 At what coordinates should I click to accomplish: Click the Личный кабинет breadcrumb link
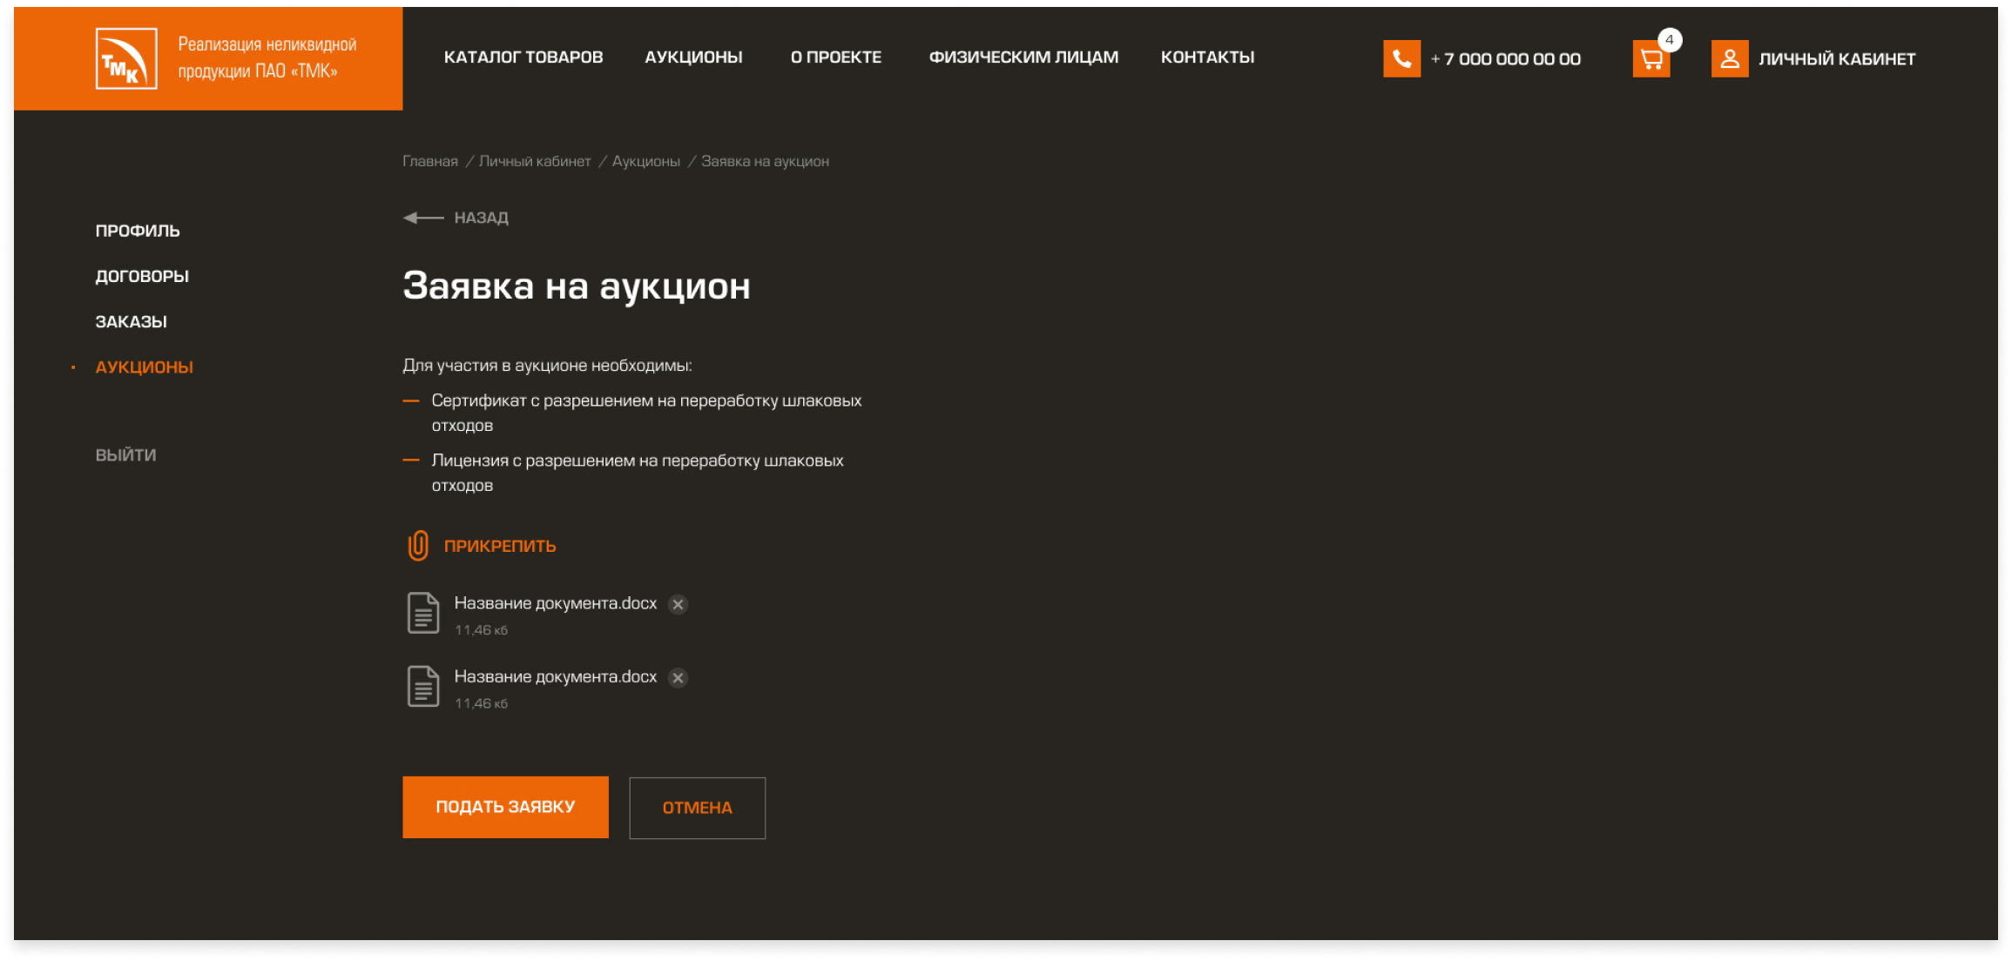tap(534, 161)
